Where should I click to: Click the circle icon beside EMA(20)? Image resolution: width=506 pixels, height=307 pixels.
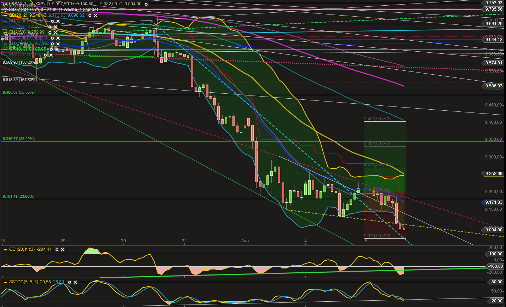50,27
